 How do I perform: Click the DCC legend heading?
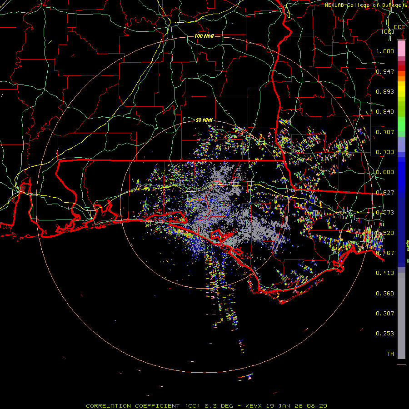click(399, 27)
